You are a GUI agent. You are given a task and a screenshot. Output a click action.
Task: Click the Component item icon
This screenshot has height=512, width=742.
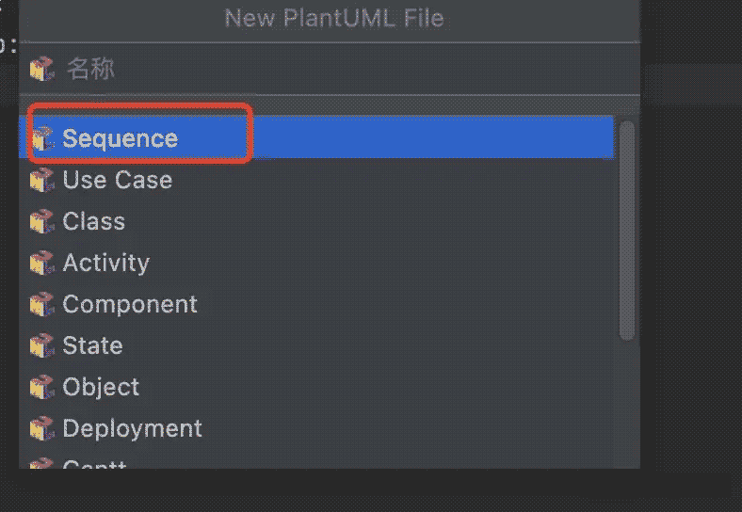point(42,304)
